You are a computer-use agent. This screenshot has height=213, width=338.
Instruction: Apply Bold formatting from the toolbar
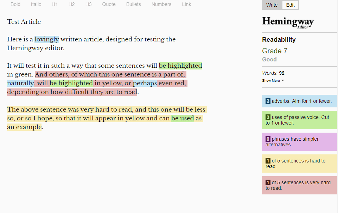(x=15, y=4)
